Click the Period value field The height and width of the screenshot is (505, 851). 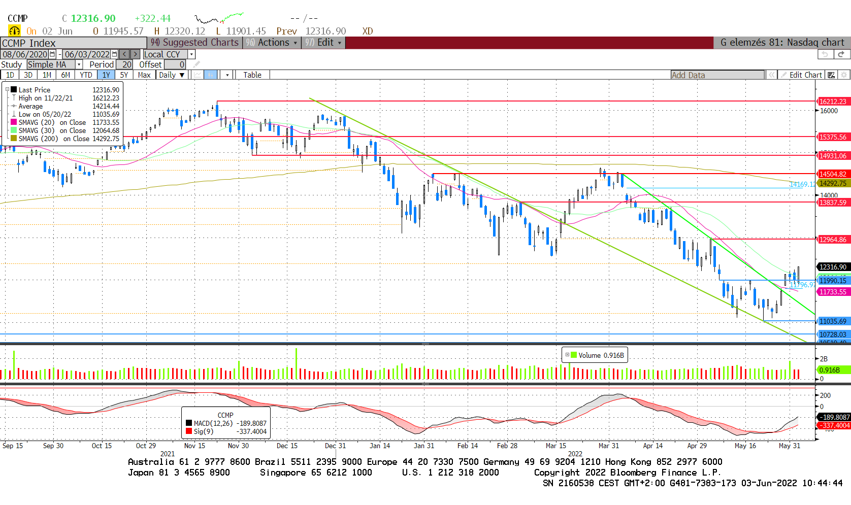click(x=124, y=64)
